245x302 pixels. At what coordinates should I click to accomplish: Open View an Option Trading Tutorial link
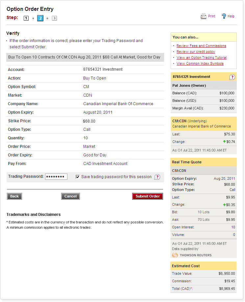click(202, 58)
